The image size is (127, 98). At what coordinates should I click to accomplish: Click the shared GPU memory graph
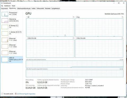coord(75,74)
